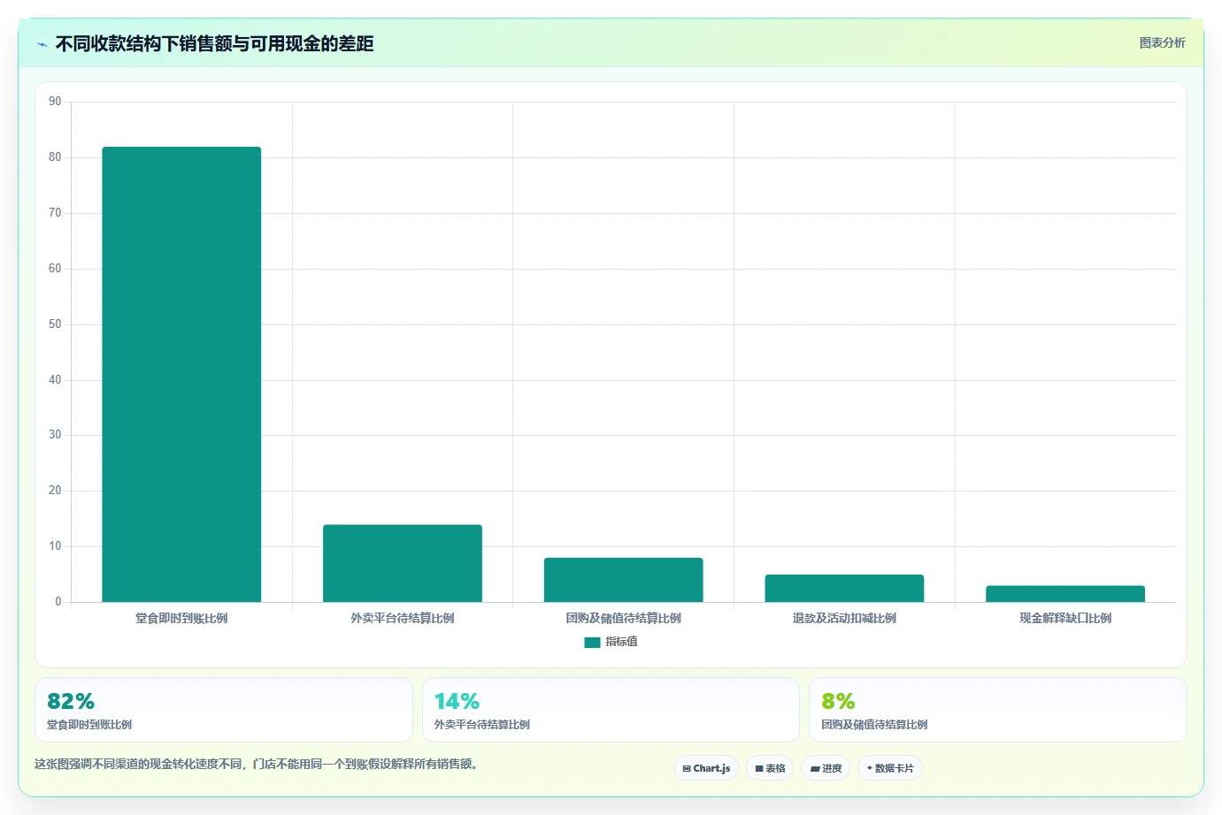The image size is (1222, 815).
Task: Open the 82% 堂食即时到账比例 card
Action: tap(224, 710)
